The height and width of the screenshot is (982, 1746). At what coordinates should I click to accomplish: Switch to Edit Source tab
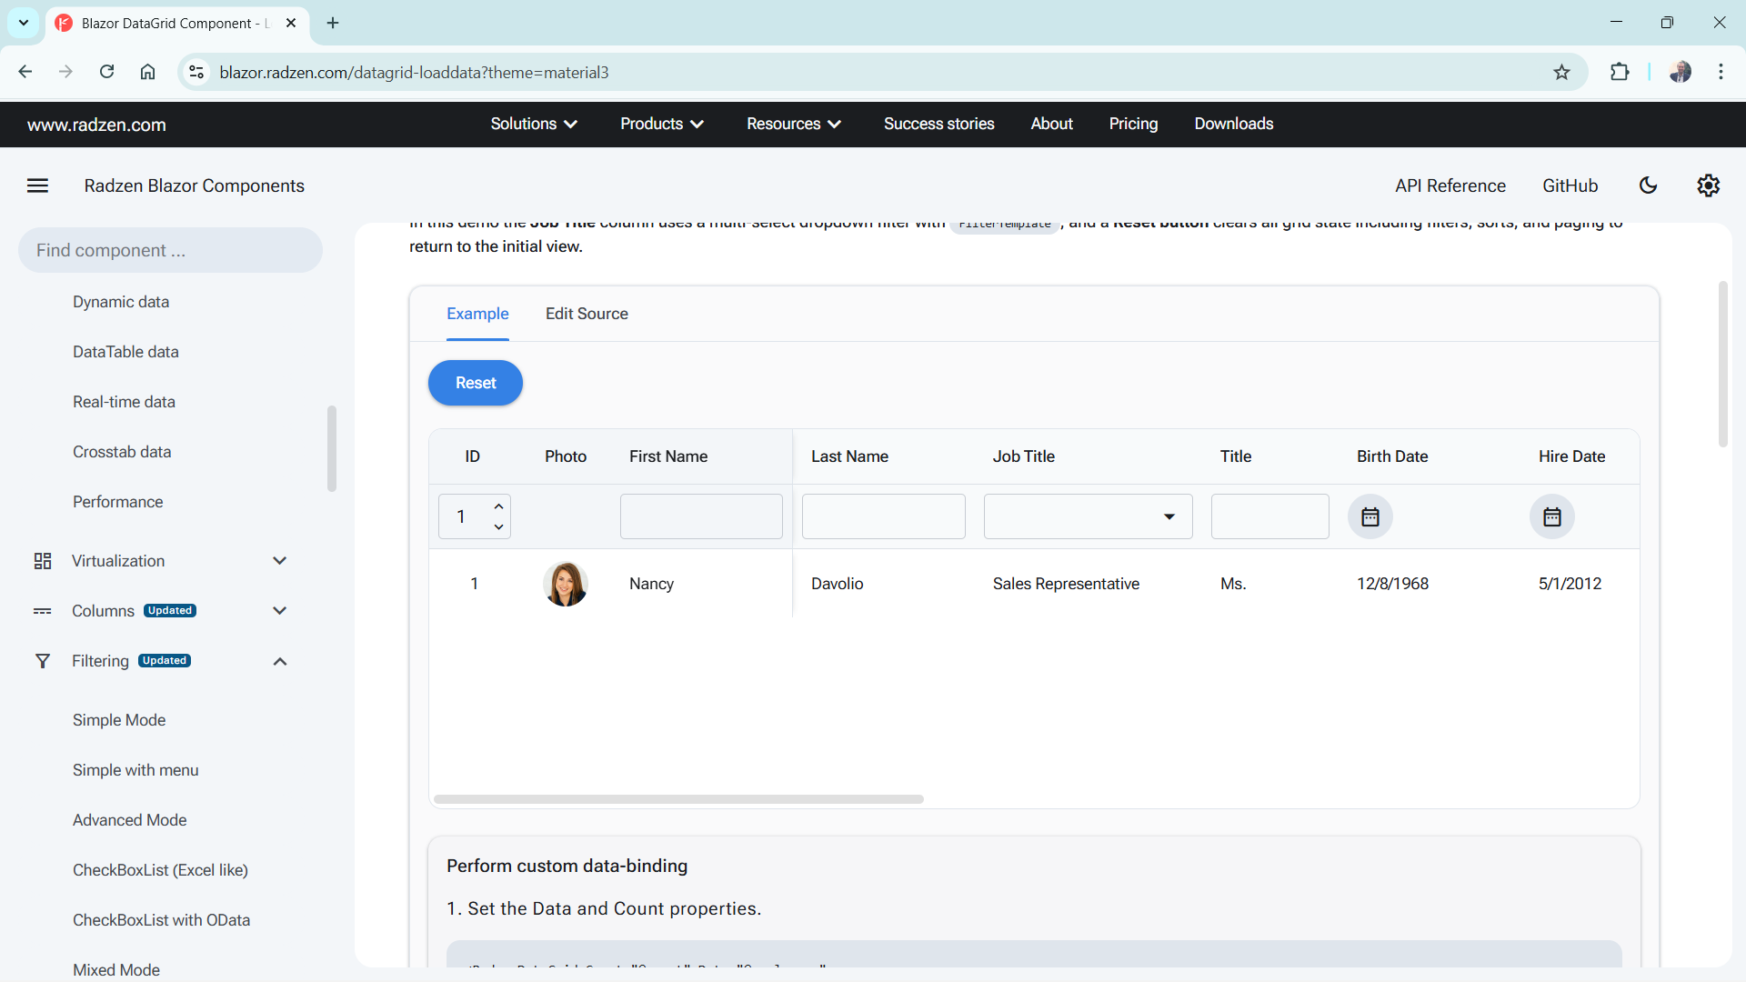point(587,314)
